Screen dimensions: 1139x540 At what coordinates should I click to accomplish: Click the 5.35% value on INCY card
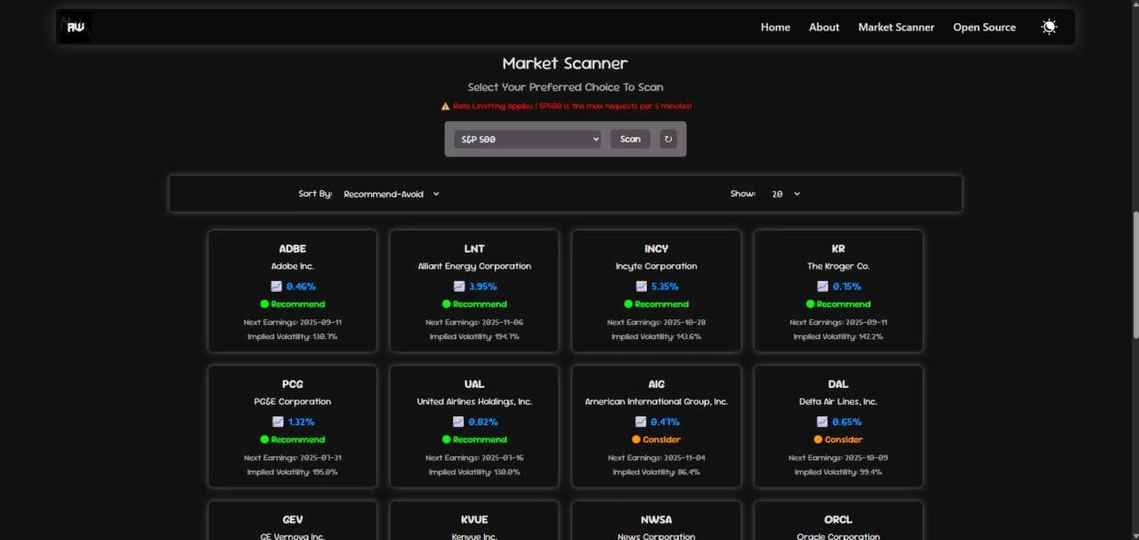coord(665,286)
